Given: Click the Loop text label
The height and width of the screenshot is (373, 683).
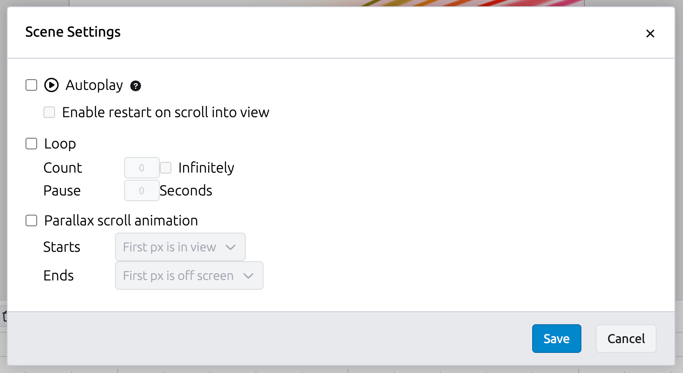Looking at the screenshot, I should [60, 144].
